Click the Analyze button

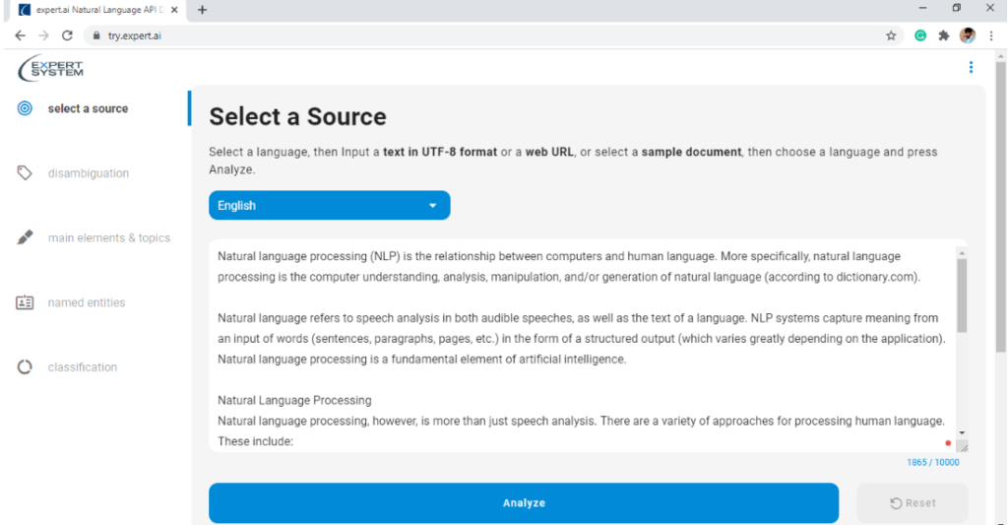pyautogui.click(x=524, y=503)
